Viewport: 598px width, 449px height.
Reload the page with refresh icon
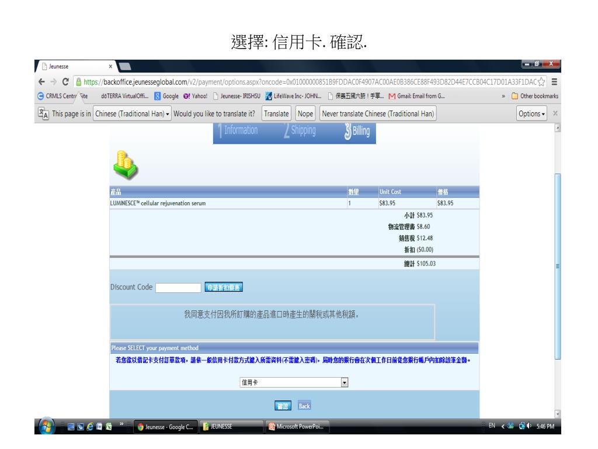65,82
